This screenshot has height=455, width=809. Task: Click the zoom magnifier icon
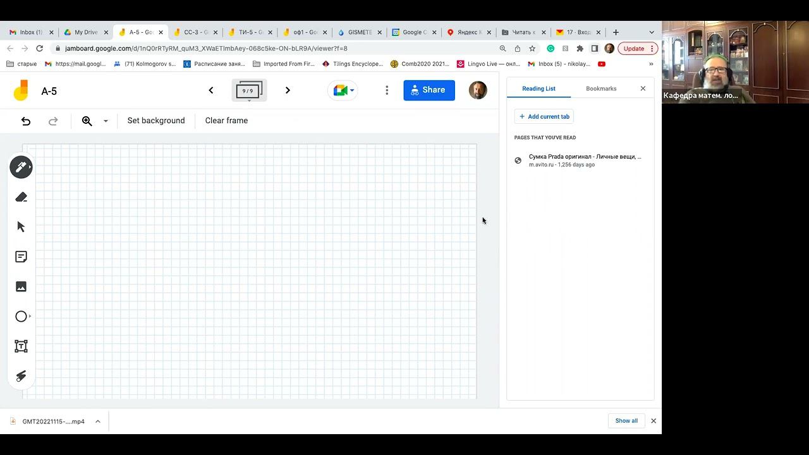[87, 121]
